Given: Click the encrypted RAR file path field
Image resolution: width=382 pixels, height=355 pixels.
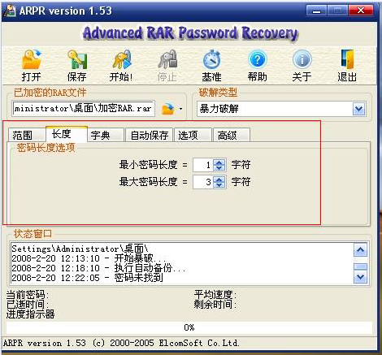Looking at the screenshot, I should 84,109.
